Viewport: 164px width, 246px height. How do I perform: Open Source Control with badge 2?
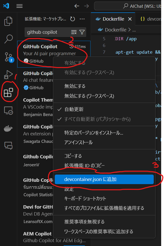pyautogui.click(x=9, y=57)
